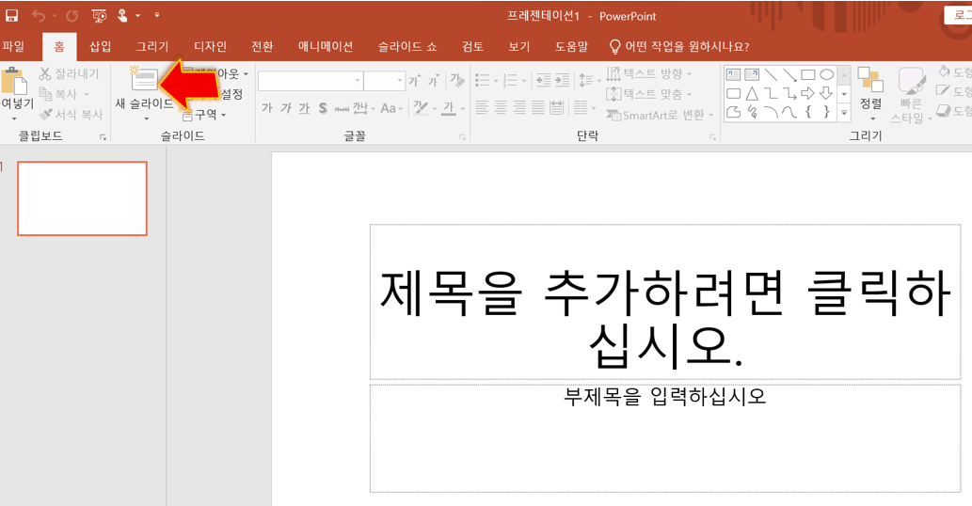Click the bullet list icon
Screen dimensions: 972x506
click(483, 80)
